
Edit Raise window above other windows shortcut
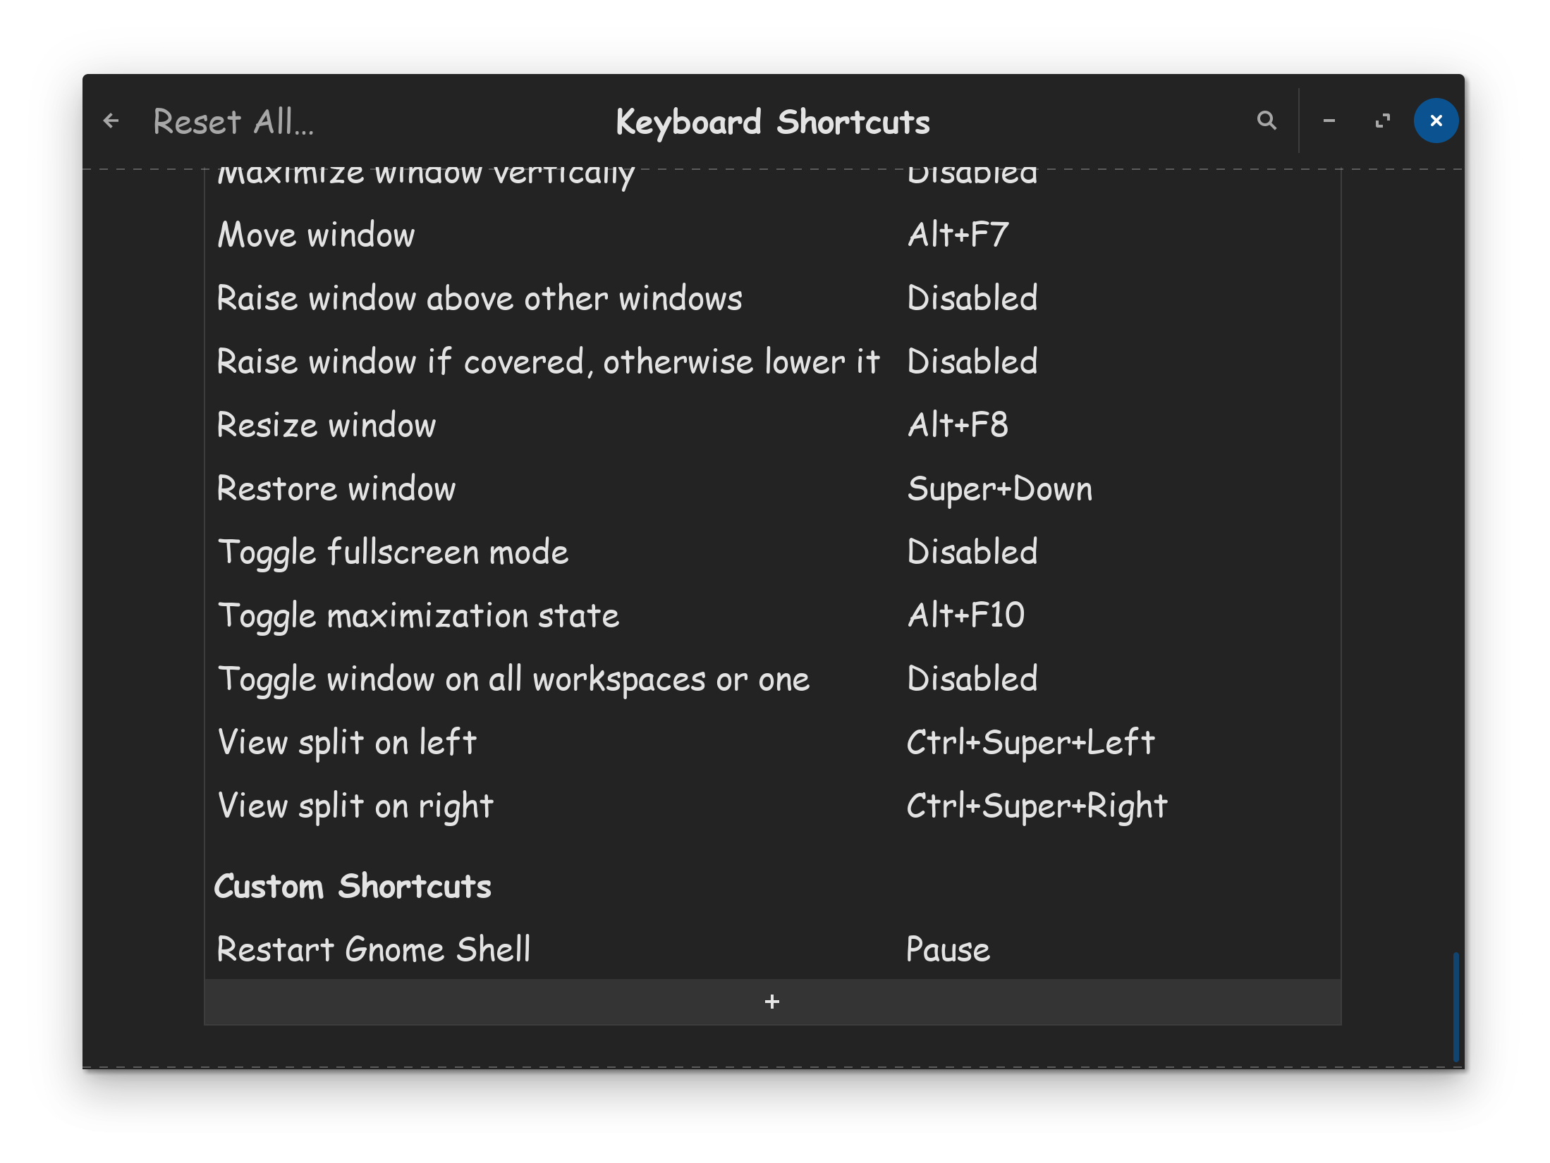click(x=772, y=298)
